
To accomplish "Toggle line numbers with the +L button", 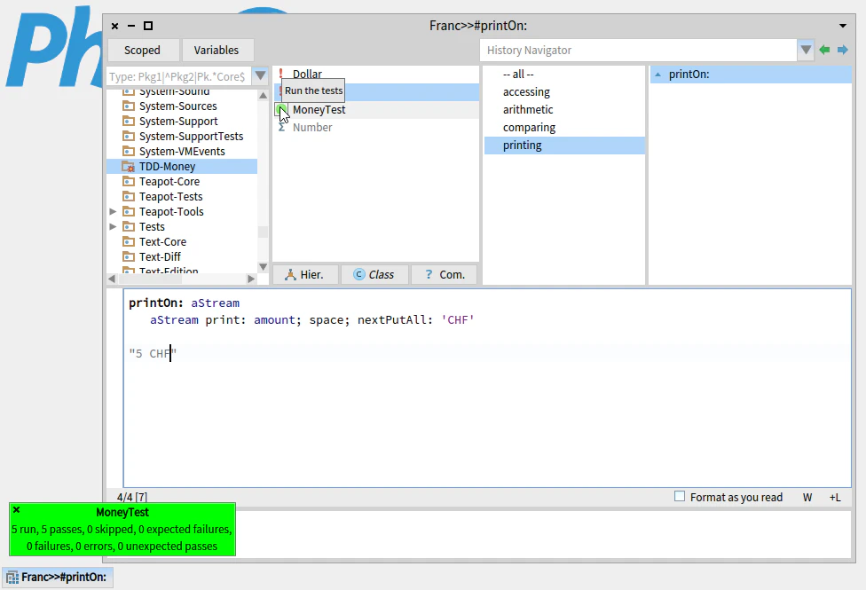I will click(835, 498).
